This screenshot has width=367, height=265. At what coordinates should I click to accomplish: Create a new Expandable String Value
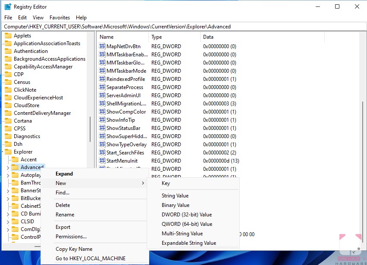193,243
